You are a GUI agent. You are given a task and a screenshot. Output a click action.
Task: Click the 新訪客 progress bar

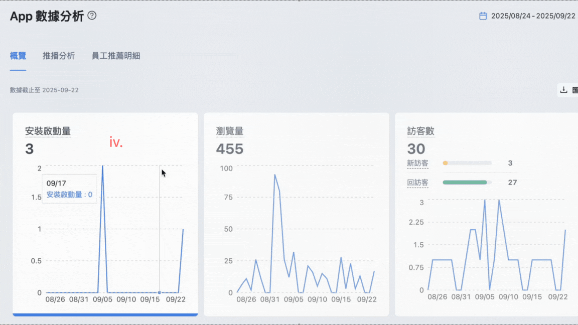tap(467, 163)
